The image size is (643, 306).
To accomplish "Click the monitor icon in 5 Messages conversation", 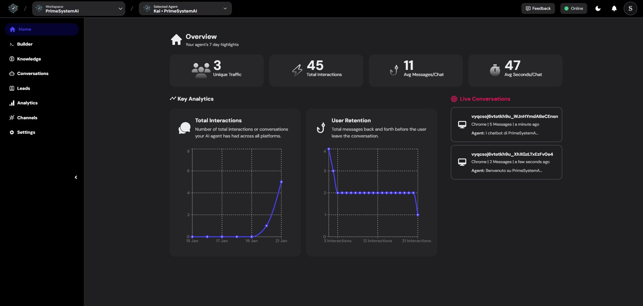I will (462, 125).
